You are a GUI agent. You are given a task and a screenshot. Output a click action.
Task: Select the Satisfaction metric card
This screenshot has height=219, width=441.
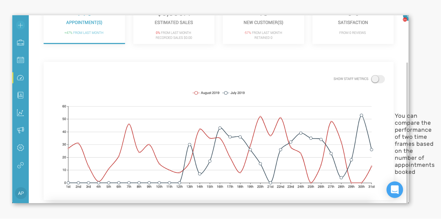[x=353, y=29]
